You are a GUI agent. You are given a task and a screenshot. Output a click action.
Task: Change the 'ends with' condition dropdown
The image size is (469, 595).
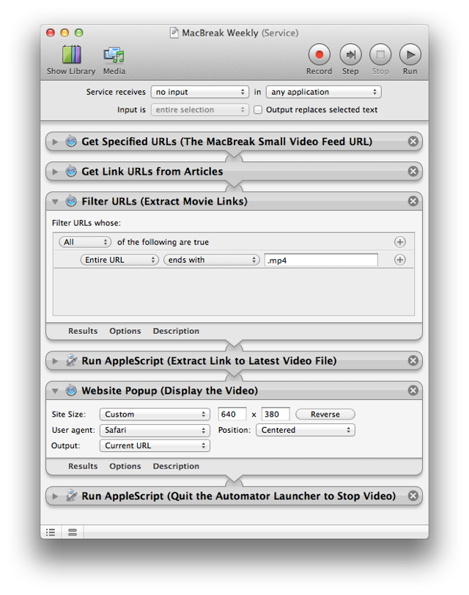(212, 260)
